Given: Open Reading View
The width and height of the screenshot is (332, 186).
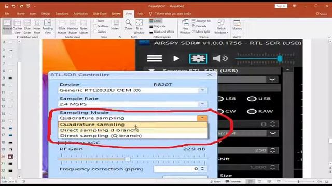Looking at the screenshot, I should [x=48, y=26].
